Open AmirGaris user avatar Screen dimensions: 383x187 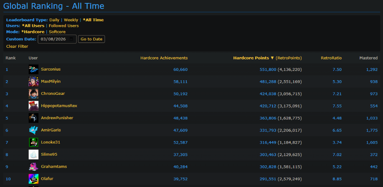[x=33, y=130]
